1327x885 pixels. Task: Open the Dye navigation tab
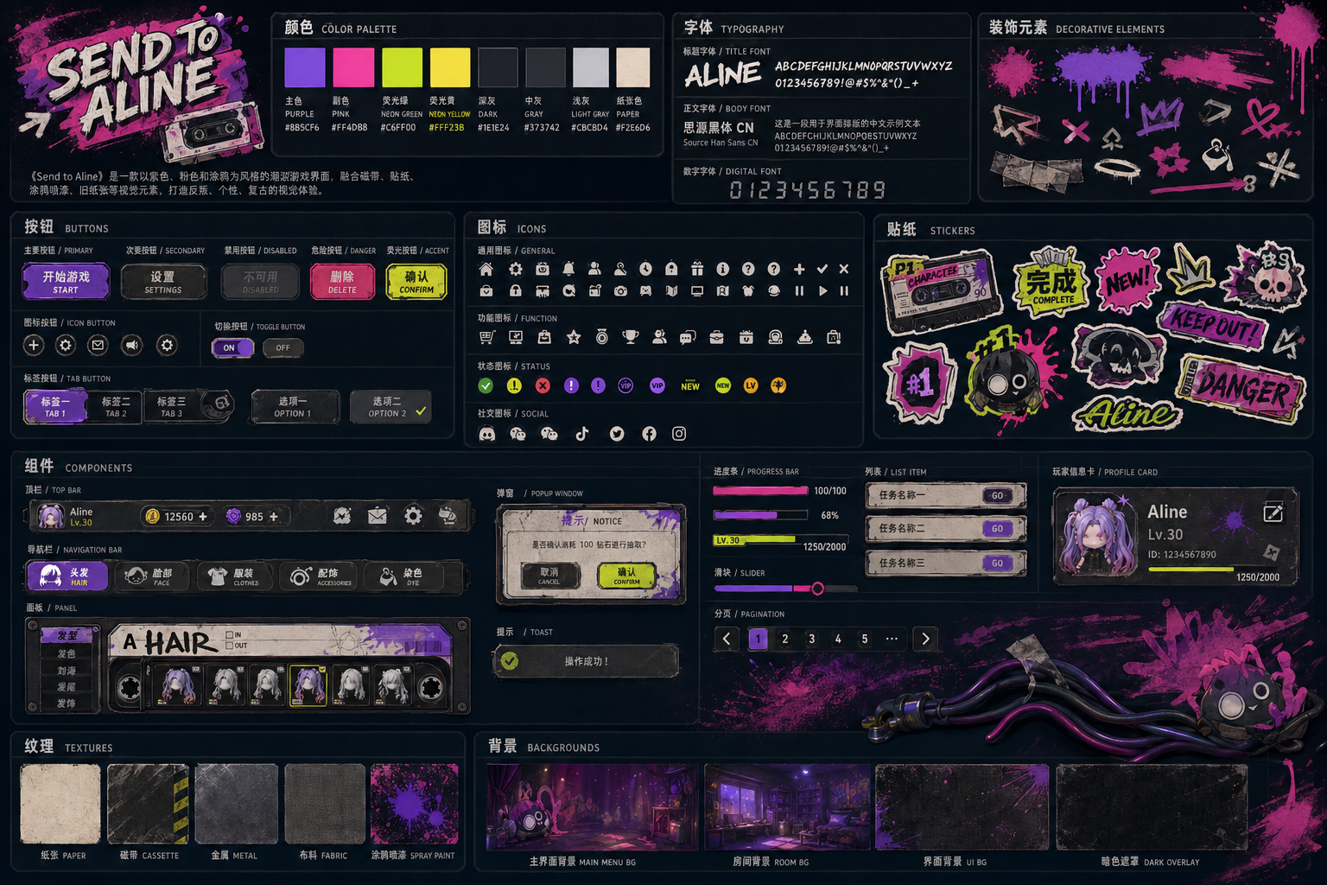point(404,576)
